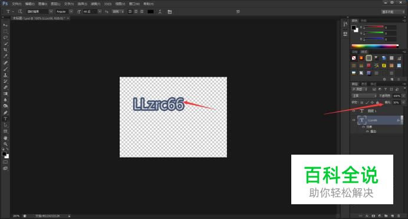Select the Horizontal Type tool

[x=5, y=119]
